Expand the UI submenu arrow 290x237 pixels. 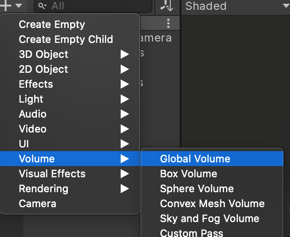click(124, 144)
